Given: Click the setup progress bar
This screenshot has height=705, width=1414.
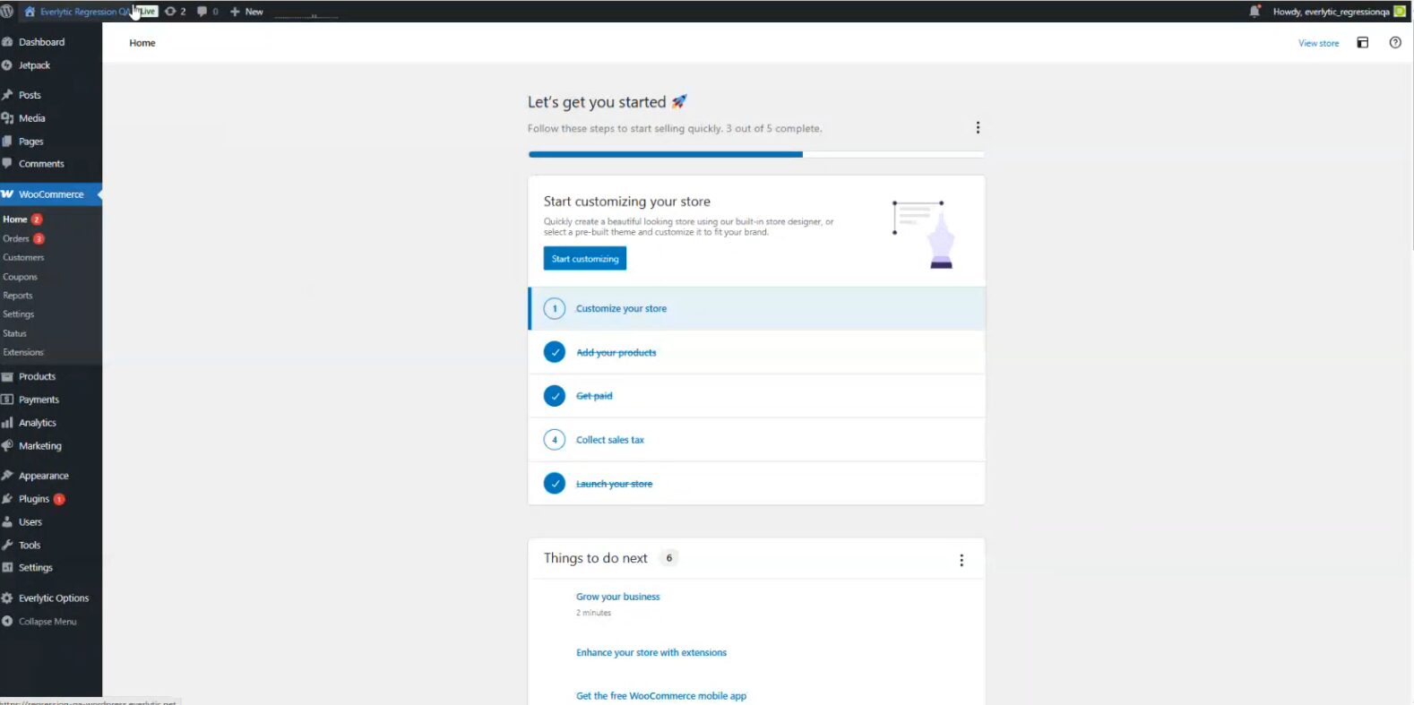Looking at the screenshot, I should 756,154.
